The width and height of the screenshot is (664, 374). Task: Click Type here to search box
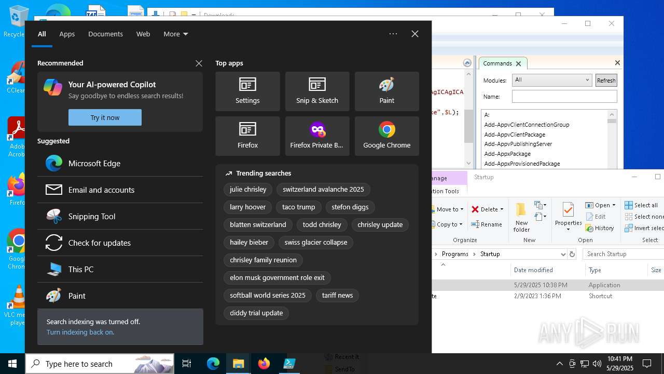point(100,364)
